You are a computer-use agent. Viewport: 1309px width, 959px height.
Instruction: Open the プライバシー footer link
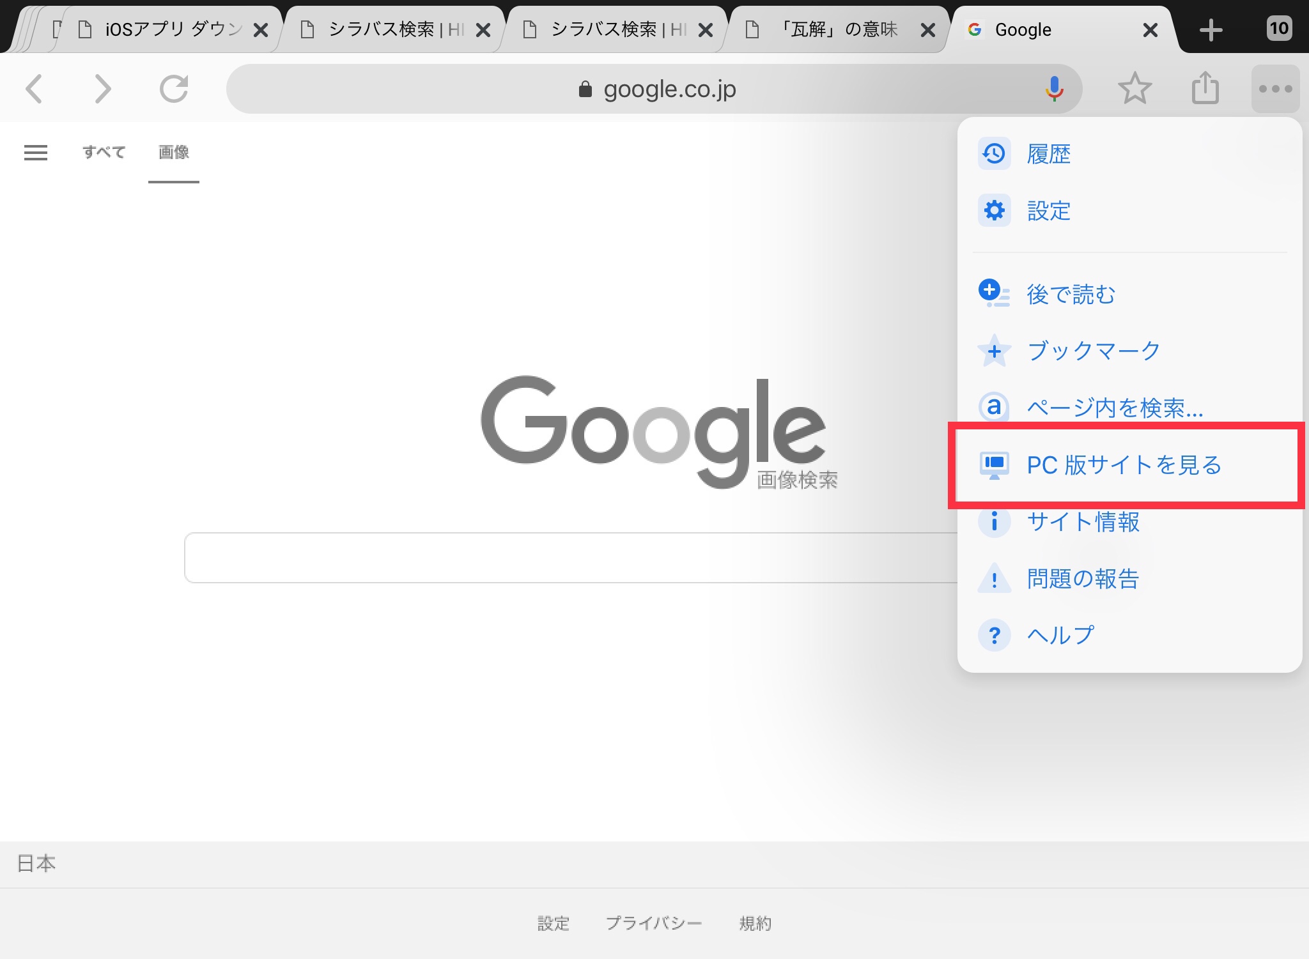tap(654, 923)
